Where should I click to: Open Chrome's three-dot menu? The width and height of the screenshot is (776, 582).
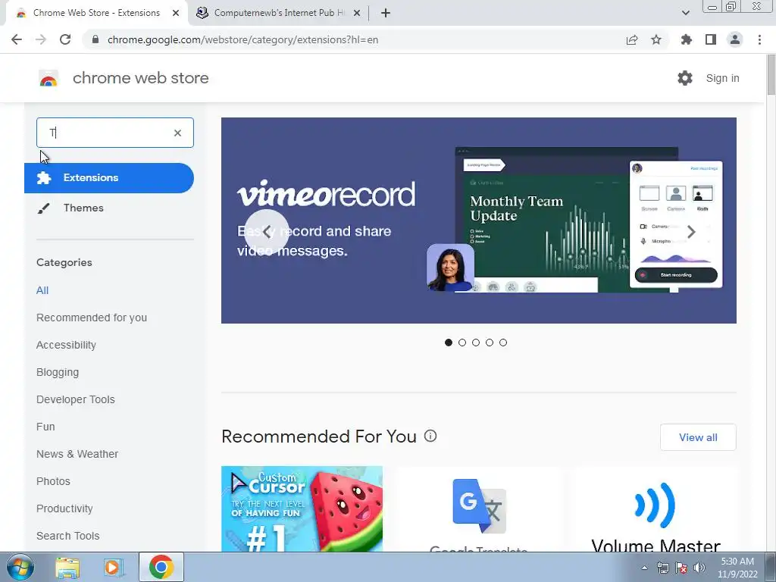tap(759, 39)
